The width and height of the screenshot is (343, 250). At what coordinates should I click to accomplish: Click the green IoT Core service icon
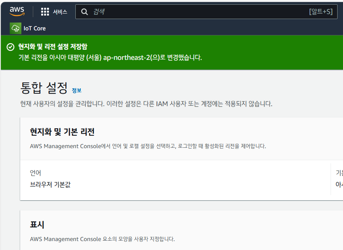(16, 28)
